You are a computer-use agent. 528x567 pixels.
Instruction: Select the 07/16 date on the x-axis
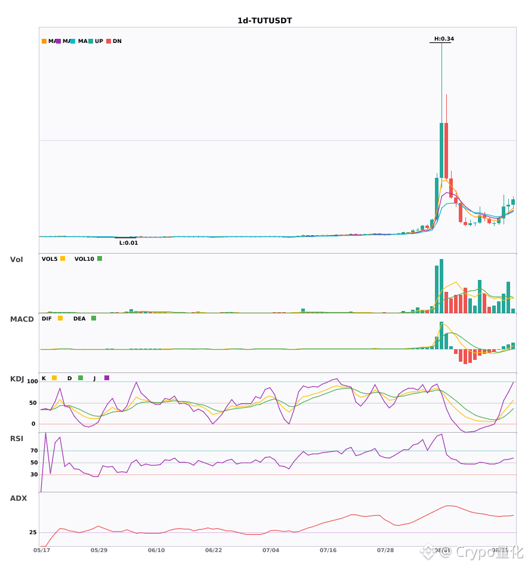328,550
